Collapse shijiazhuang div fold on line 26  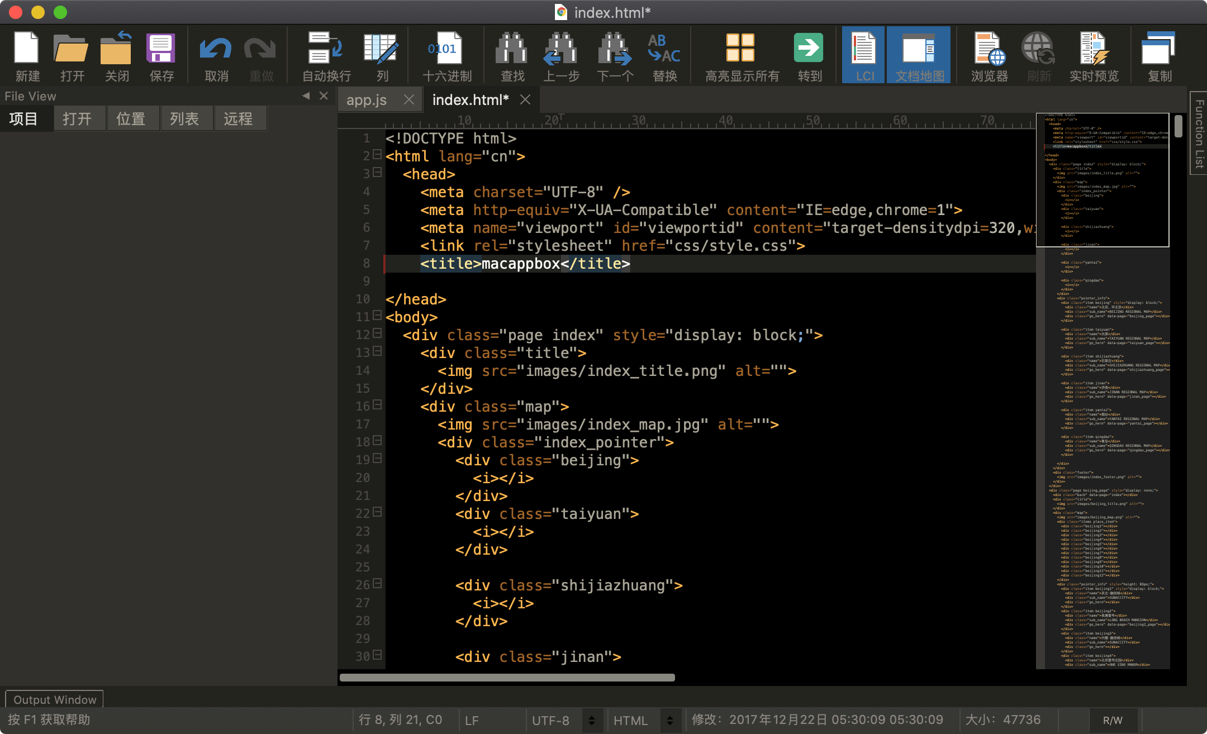click(x=377, y=584)
